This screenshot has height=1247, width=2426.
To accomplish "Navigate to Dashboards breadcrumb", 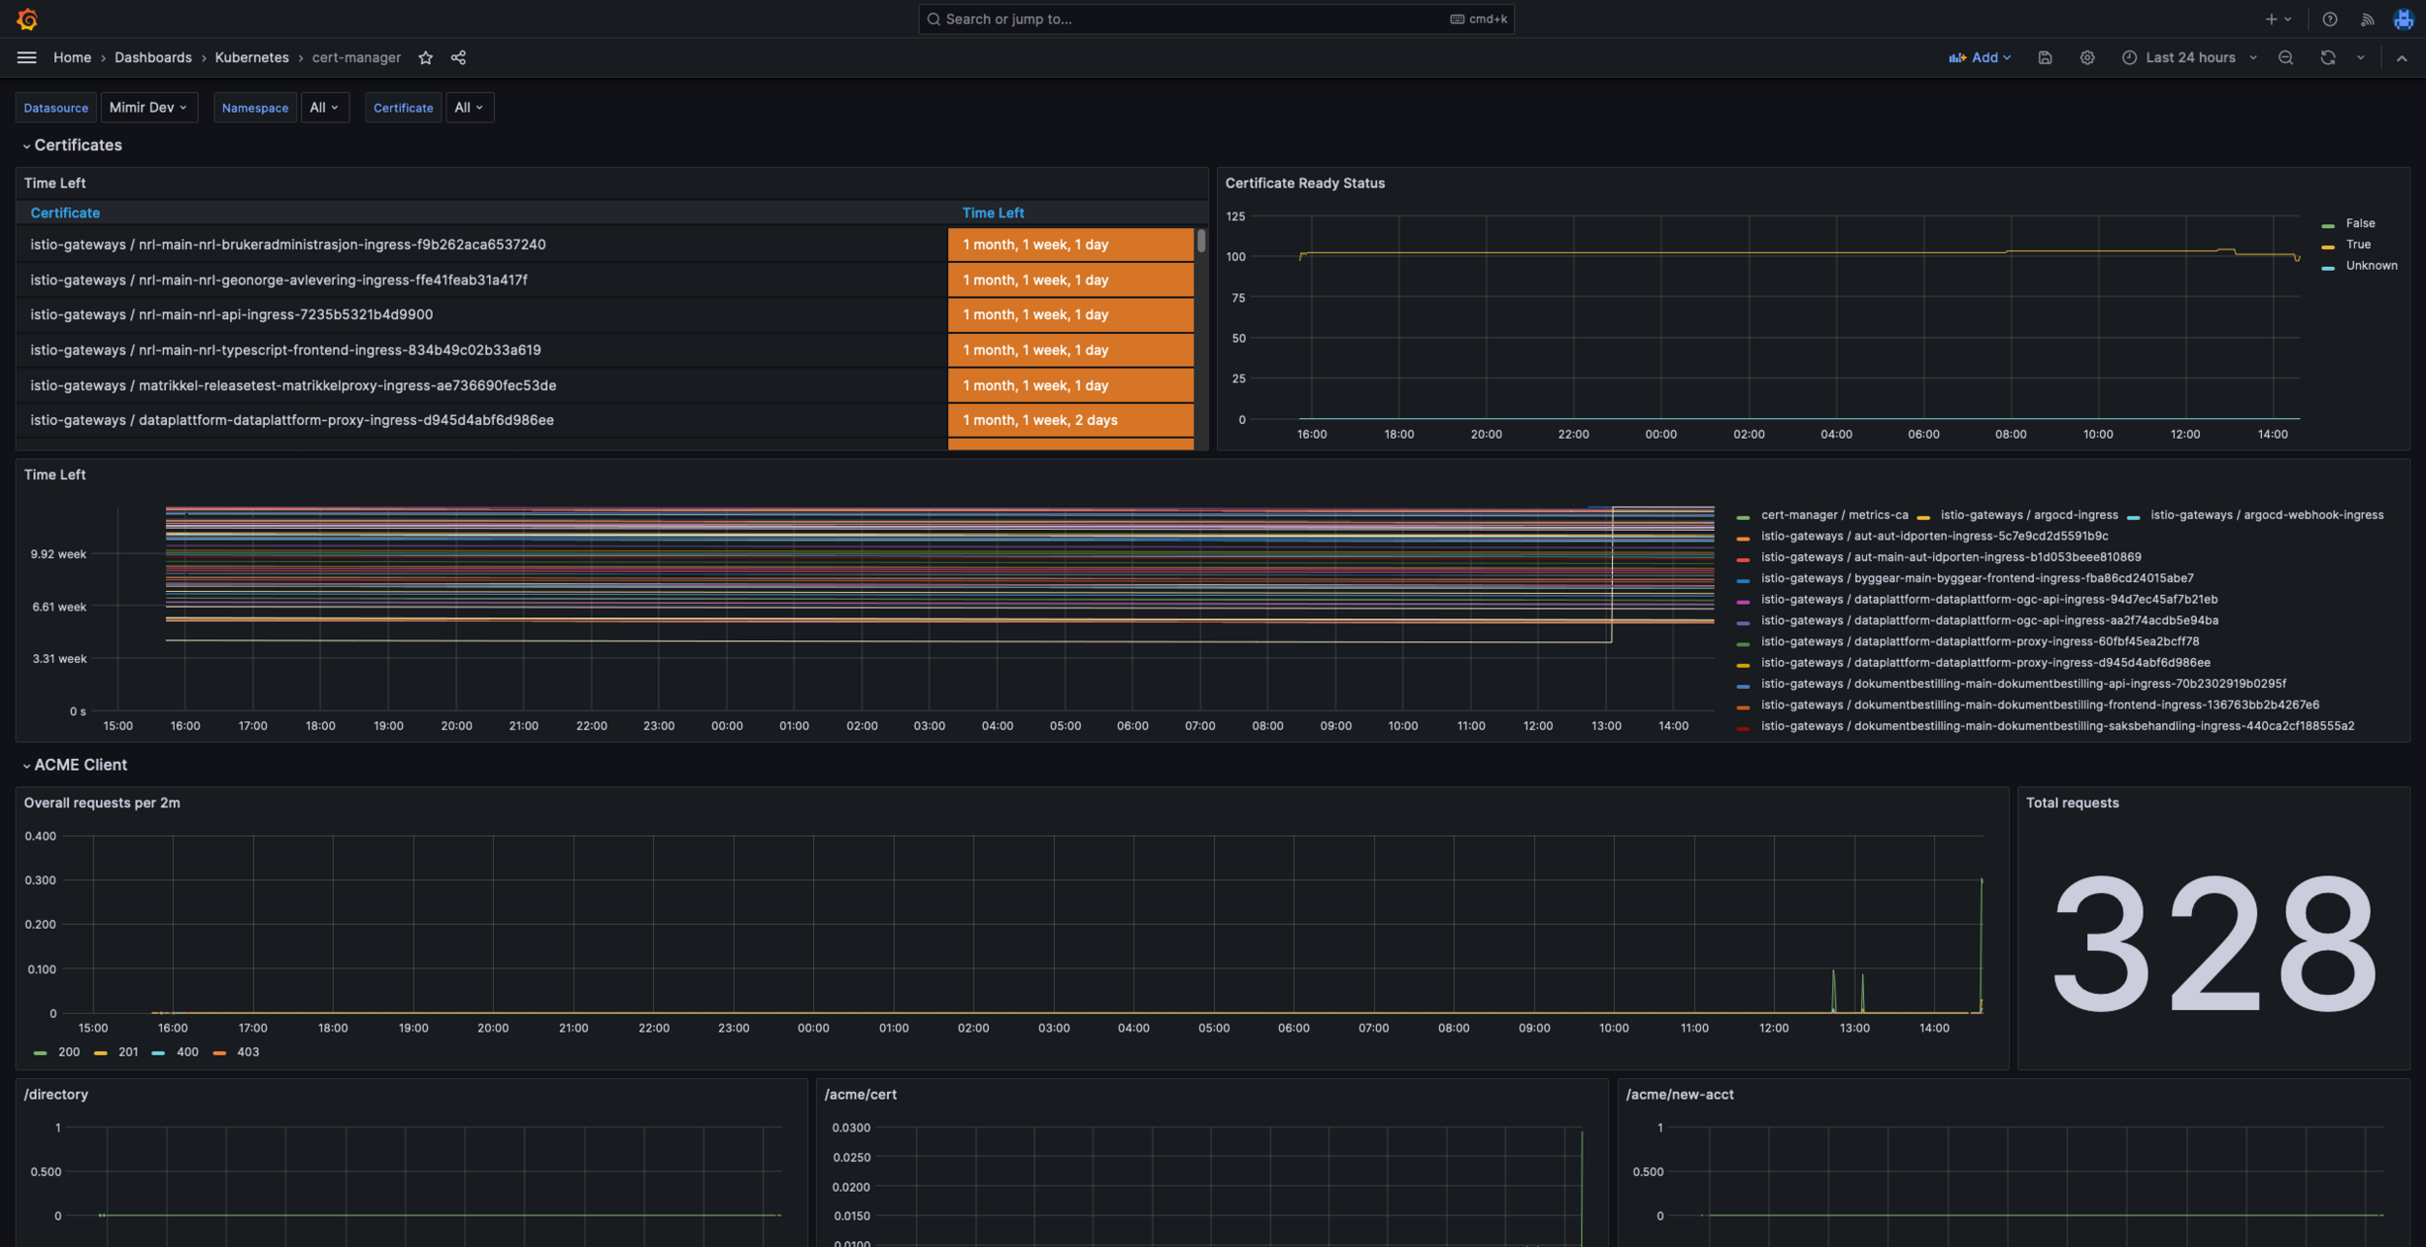I will [153, 57].
